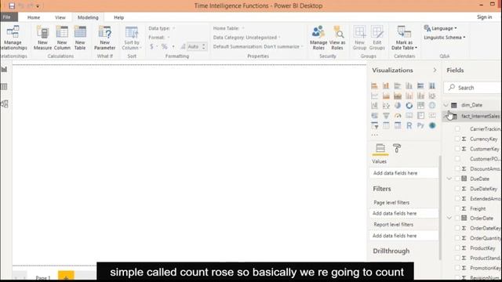Open the Quick Access Toolbar customize arrow

38,6
